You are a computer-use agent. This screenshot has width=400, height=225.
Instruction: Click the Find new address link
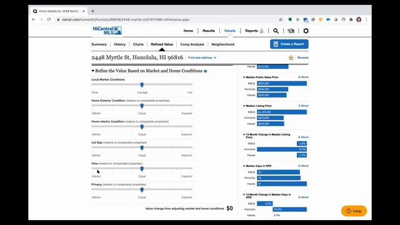(202, 58)
